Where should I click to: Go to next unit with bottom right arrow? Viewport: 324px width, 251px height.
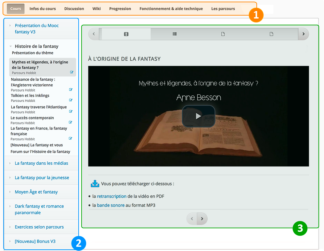pos(202,219)
